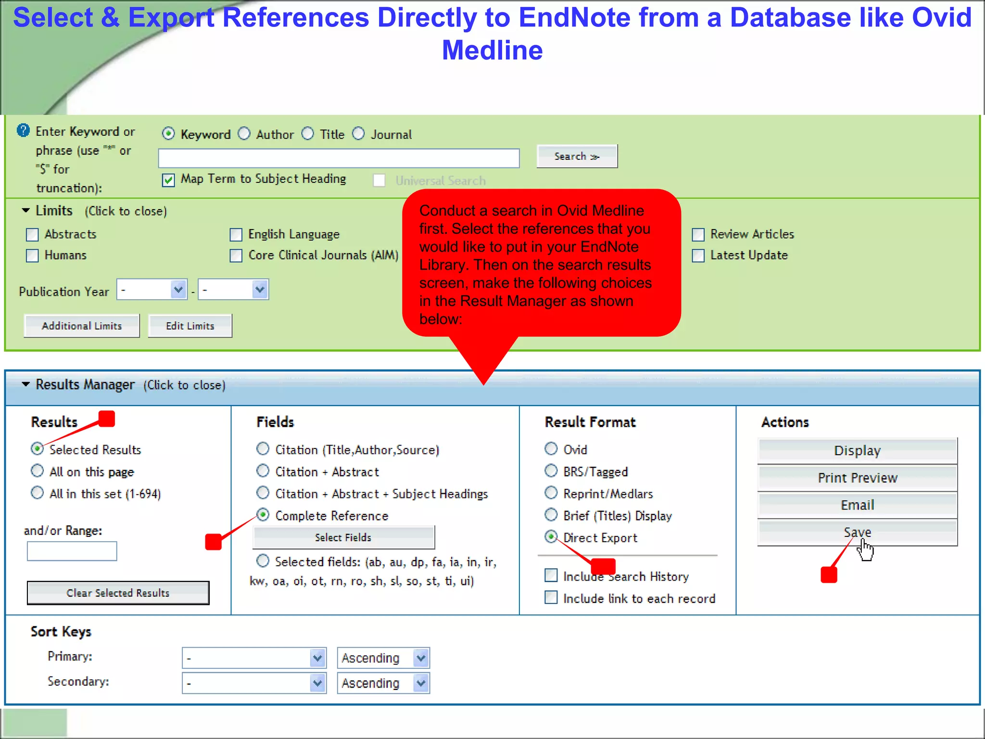
Task: Check the Review Articles checkbox
Action: point(698,235)
